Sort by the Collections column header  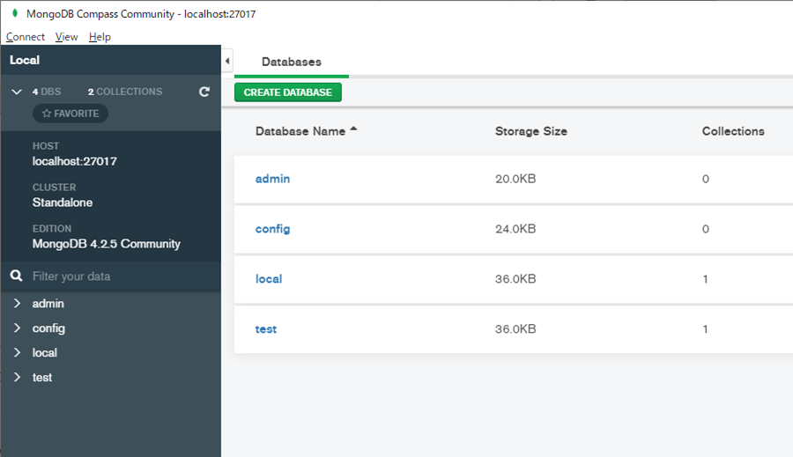pos(733,131)
